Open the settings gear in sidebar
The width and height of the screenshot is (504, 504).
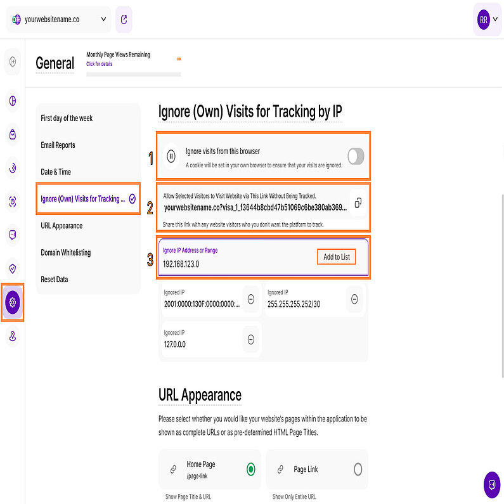pos(13,302)
